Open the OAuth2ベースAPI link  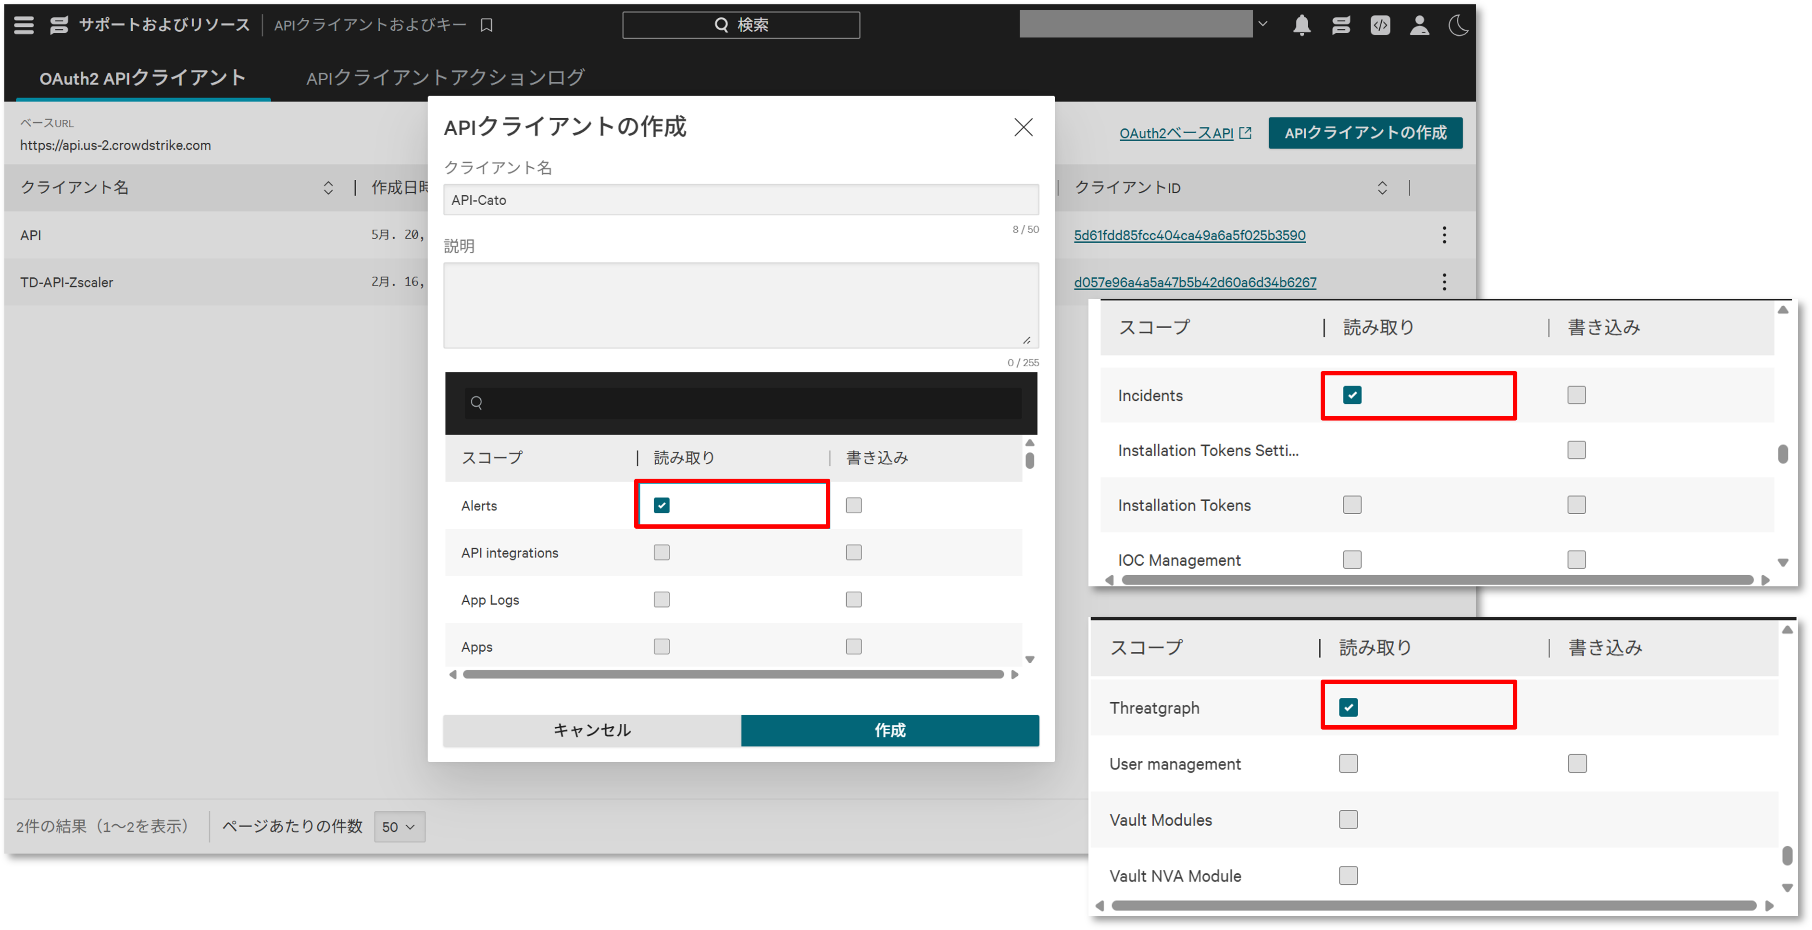(1176, 133)
